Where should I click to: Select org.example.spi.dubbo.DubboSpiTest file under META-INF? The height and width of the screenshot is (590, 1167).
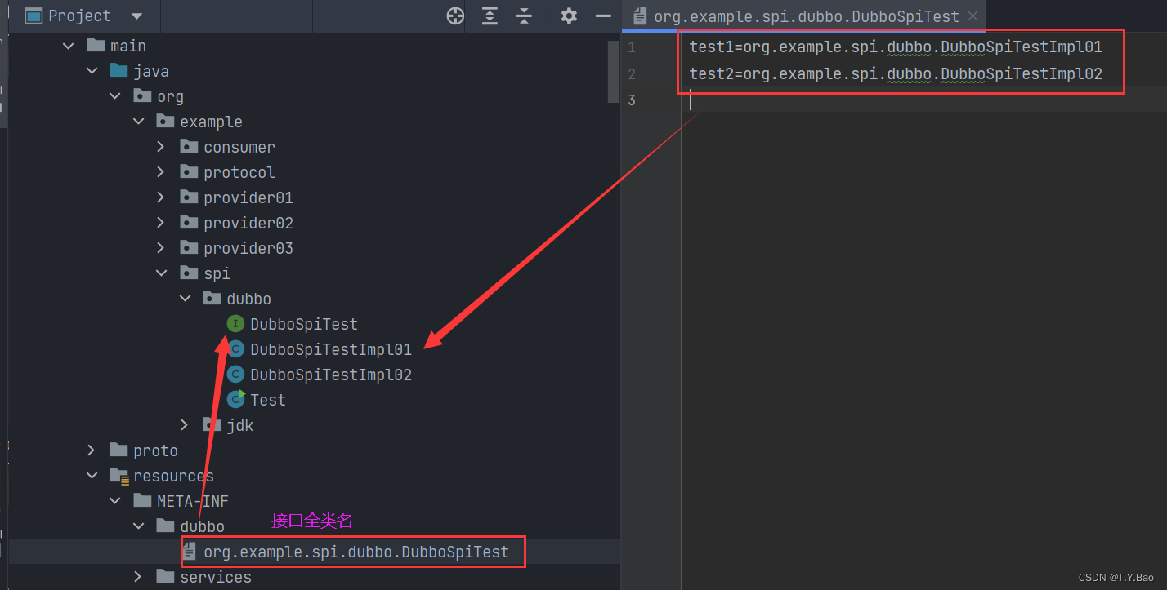(356, 552)
